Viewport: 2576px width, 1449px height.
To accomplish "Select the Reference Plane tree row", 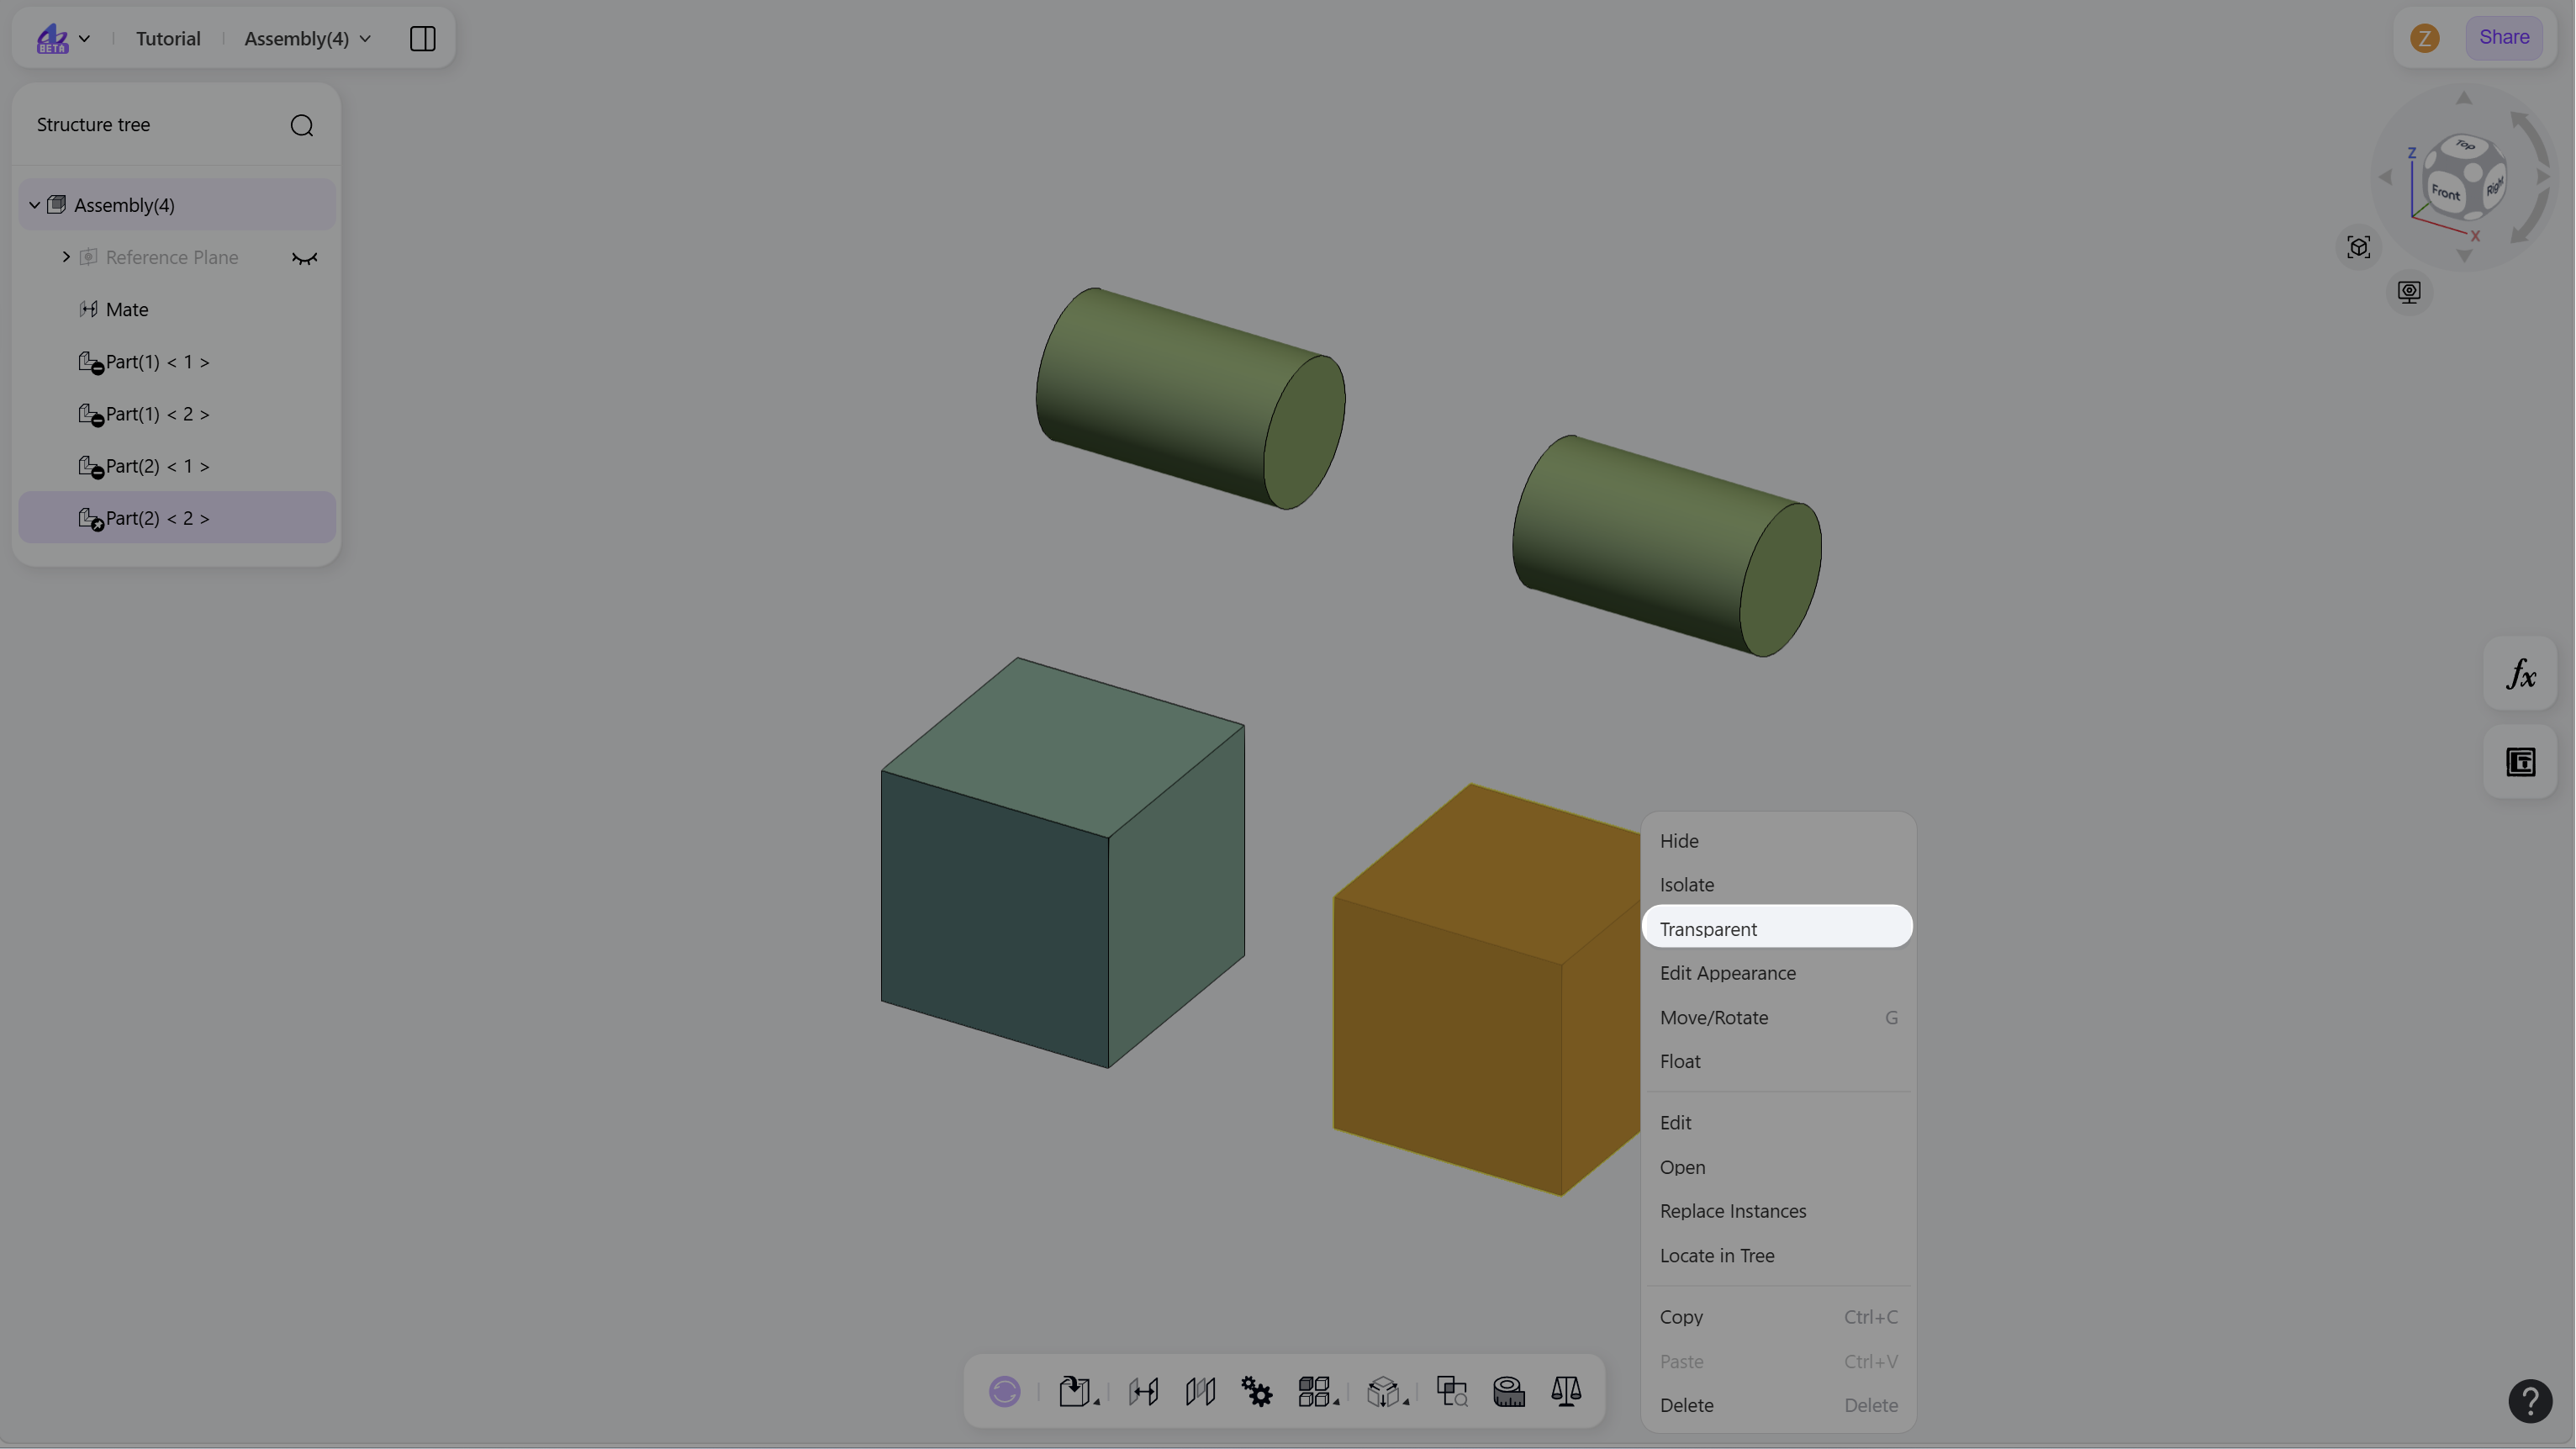I will (177, 257).
